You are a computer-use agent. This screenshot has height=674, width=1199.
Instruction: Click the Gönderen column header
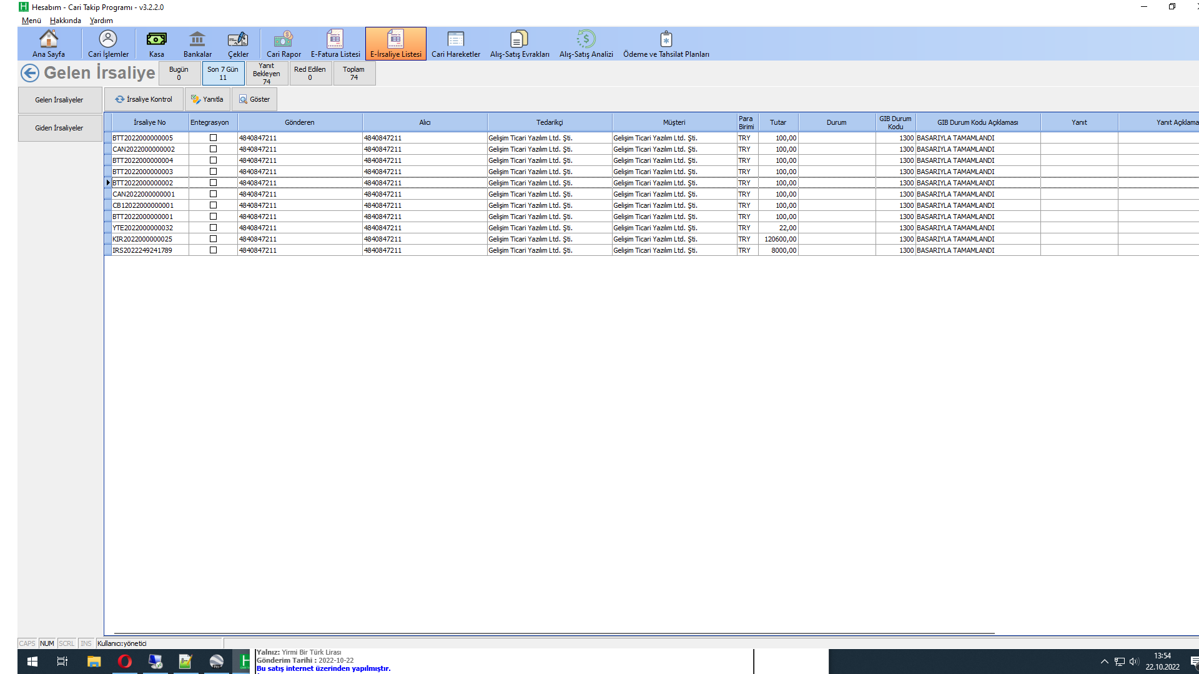click(300, 122)
